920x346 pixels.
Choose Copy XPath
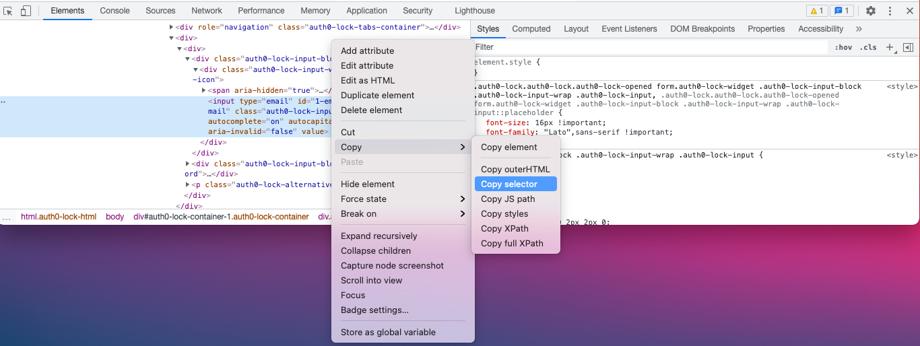click(x=516, y=229)
